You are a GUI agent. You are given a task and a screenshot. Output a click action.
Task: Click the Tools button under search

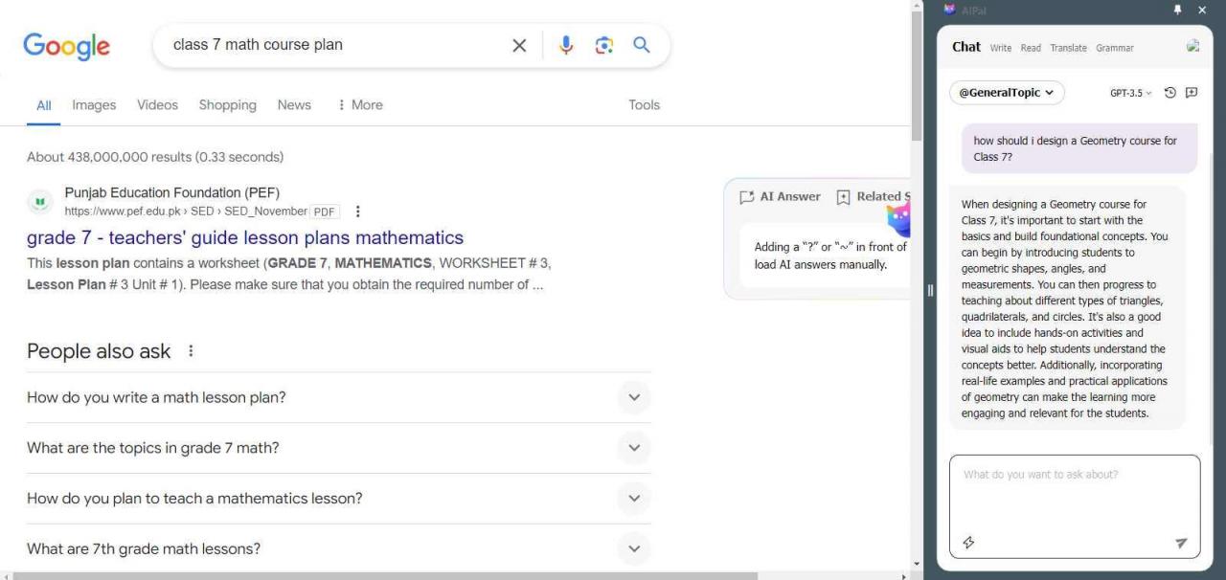pyautogui.click(x=644, y=105)
